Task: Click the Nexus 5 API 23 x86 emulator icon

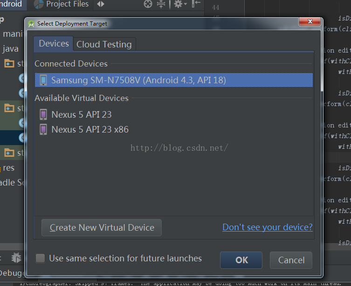Action: [x=43, y=129]
